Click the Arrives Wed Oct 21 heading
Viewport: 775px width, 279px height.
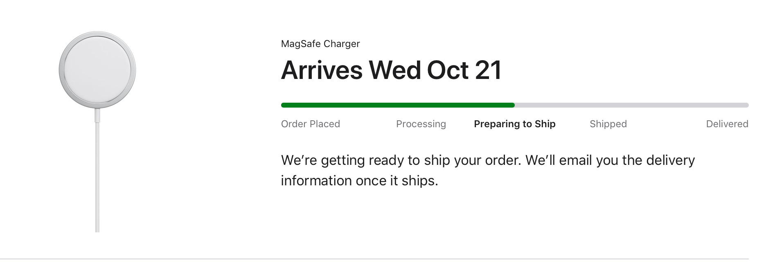[391, 70]
